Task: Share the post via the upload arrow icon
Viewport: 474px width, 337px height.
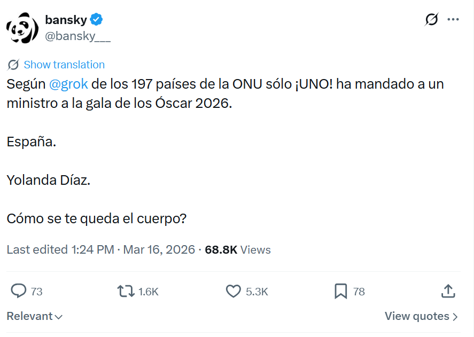Action: (x=448, y=291)
